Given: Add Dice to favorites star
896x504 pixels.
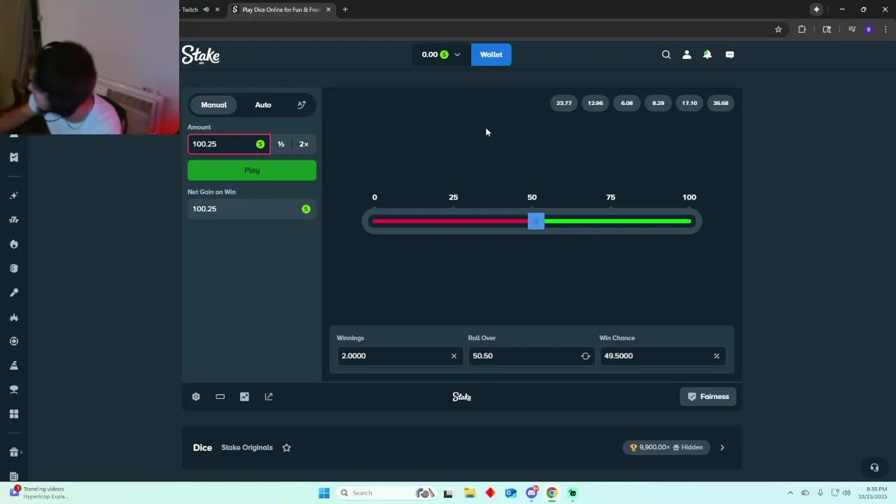Looking at the screenshot, I should pyautogui.click(x=286, y=447).
